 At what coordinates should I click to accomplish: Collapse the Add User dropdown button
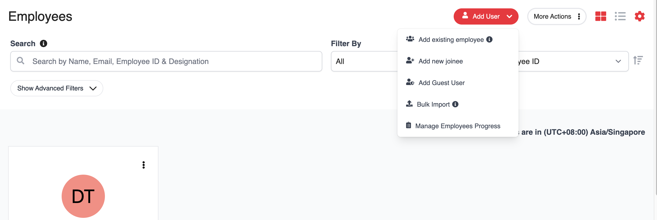click(486, 16)
